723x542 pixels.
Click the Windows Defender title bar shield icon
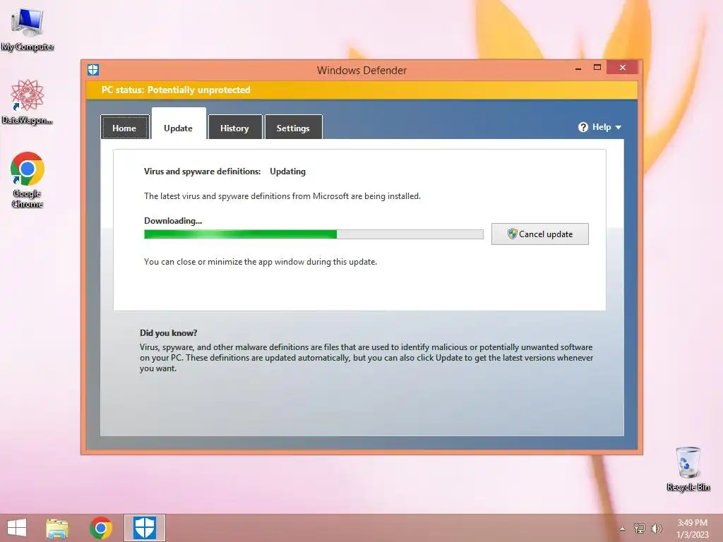pyautogui.click(x=93, y=70)
